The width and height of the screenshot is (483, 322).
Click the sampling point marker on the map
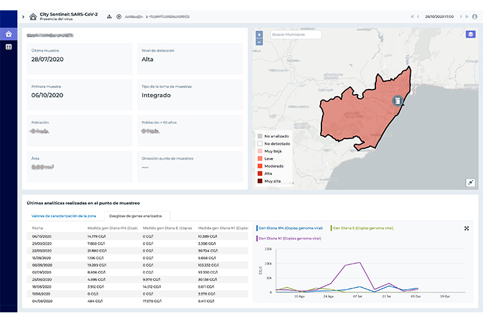click(397, 100)
